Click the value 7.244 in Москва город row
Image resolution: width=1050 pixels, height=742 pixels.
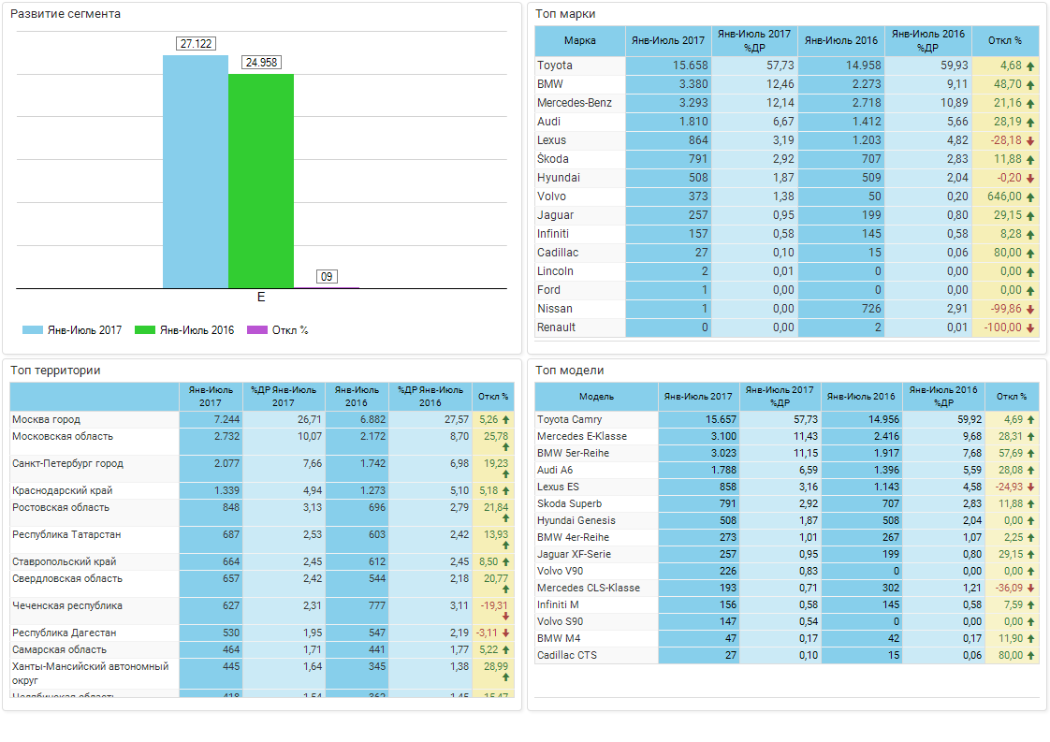coord(227,420)
